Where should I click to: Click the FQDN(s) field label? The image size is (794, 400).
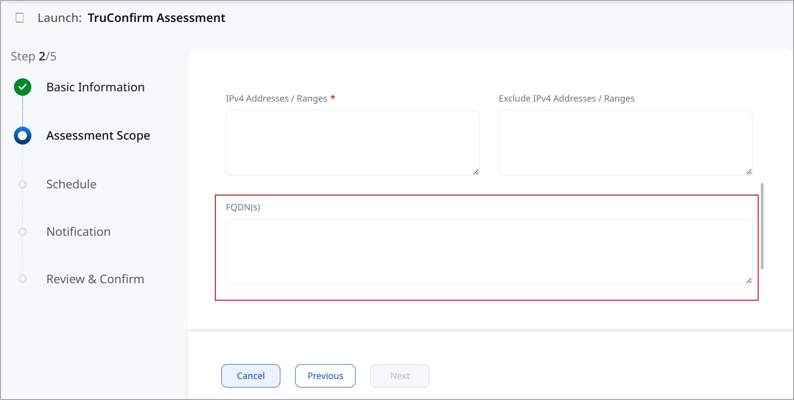pos(243,207)
